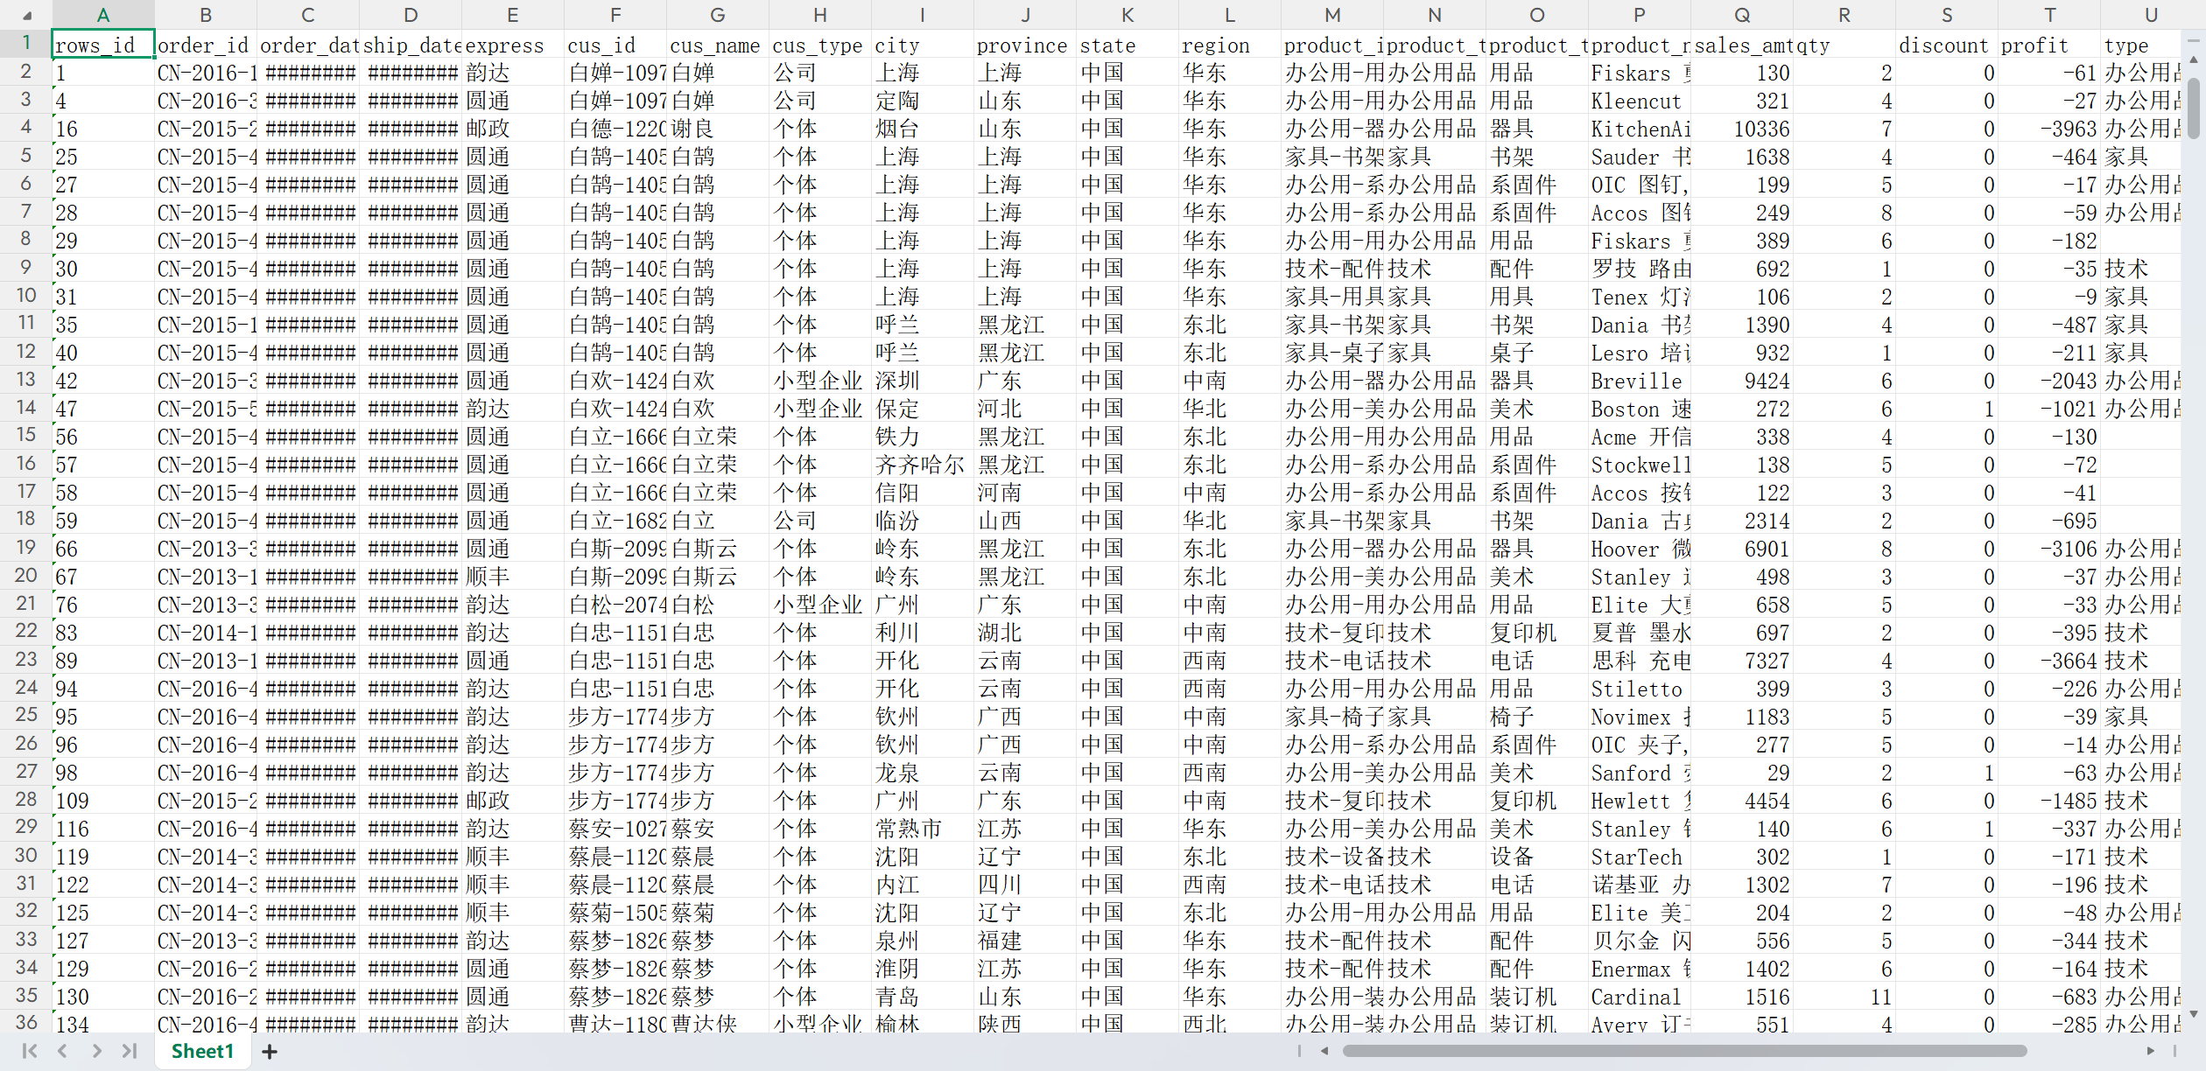
Task: Select product cell StarTech
Action: pos(1640,857)
